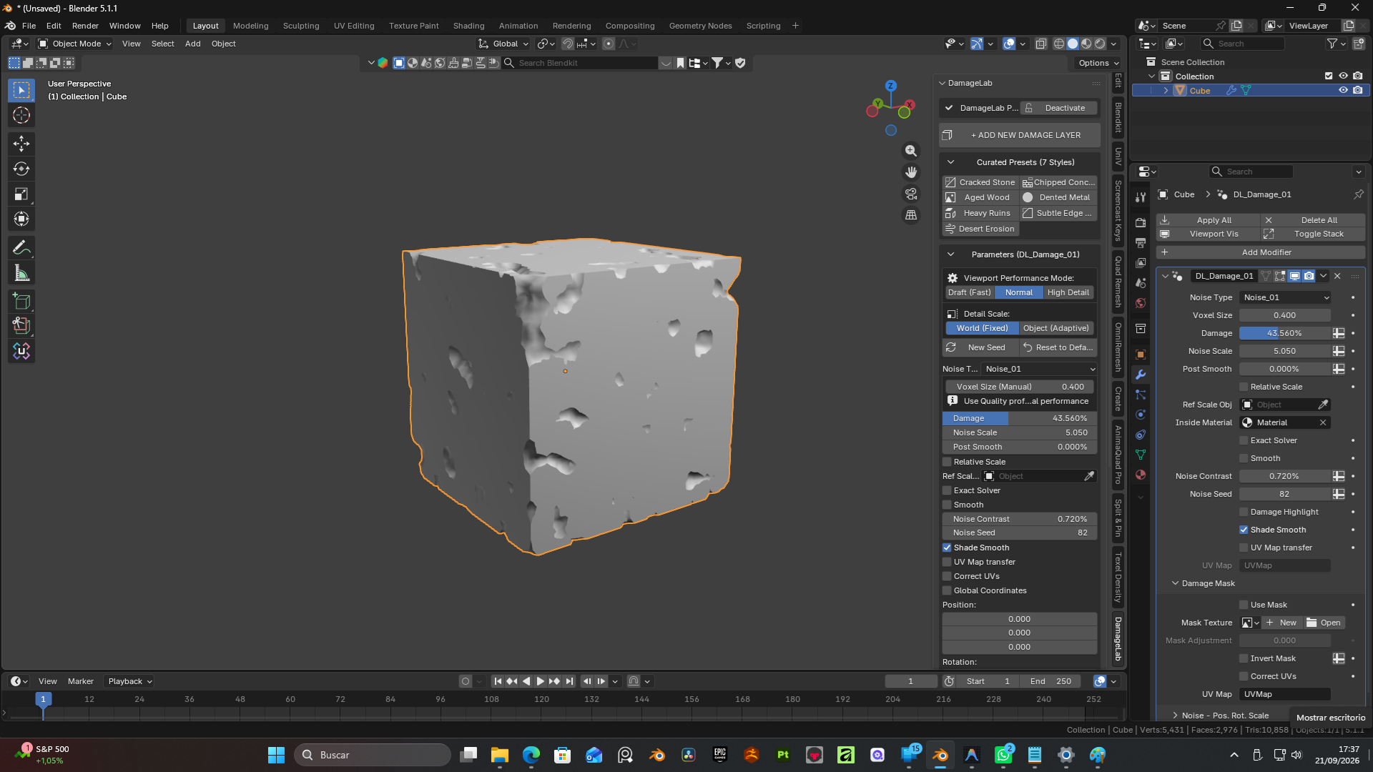Apply the Cracked Stone preset
The height and width of the screenshot is (772, 1373).
click(x=980, y=182)
